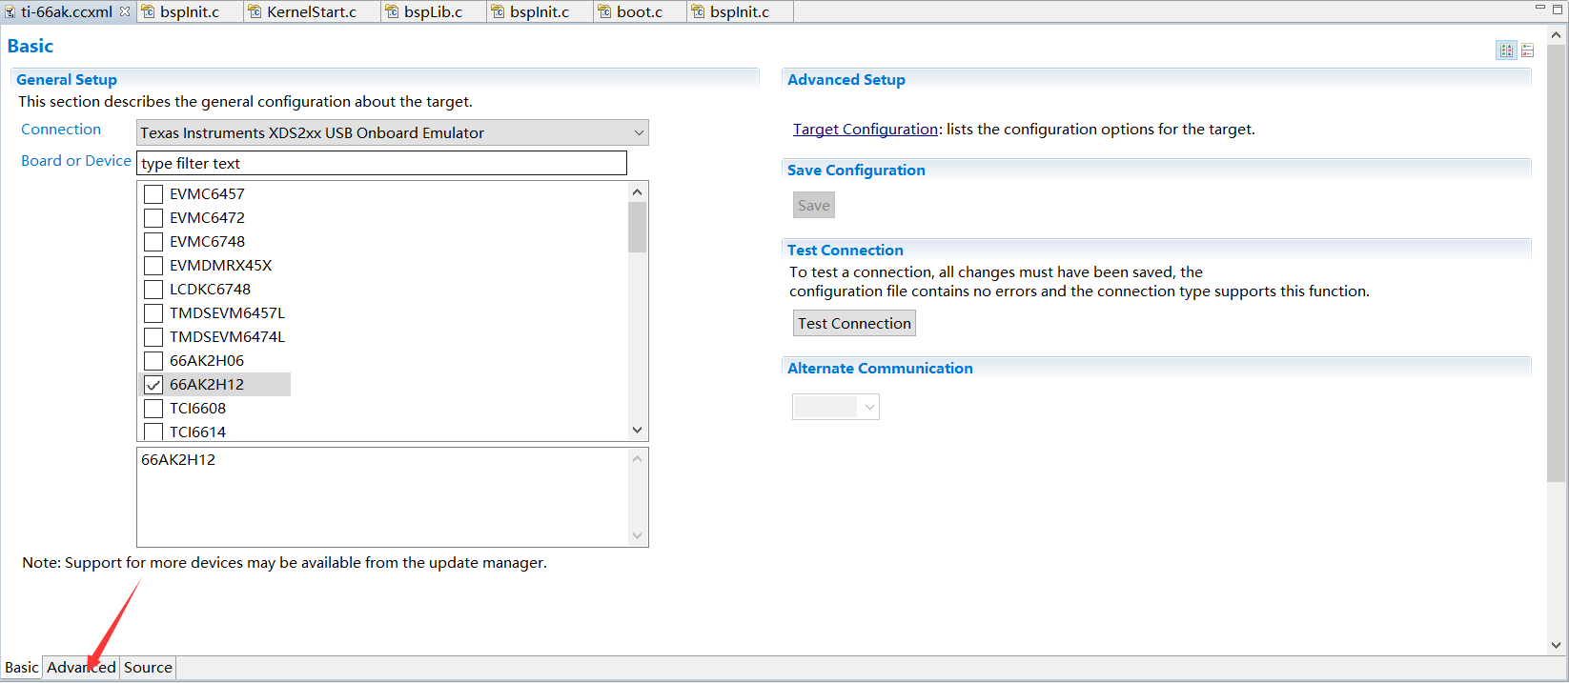
Task: Click the Advanced Setup section header
Action: [x=846, y=79]
